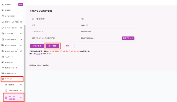Click the email value cs@sinis.com
177x102 pixels.
pyautogui.click(x=86, y=32)
